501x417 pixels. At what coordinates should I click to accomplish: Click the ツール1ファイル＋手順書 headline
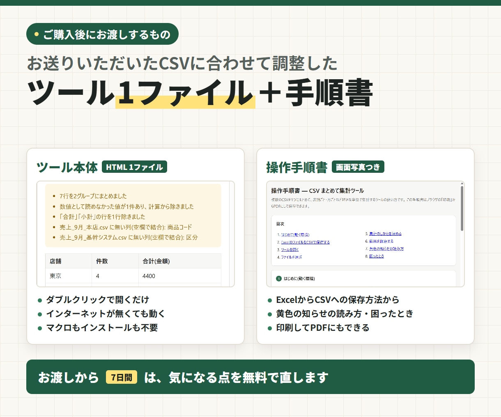(x=200, y=93)
